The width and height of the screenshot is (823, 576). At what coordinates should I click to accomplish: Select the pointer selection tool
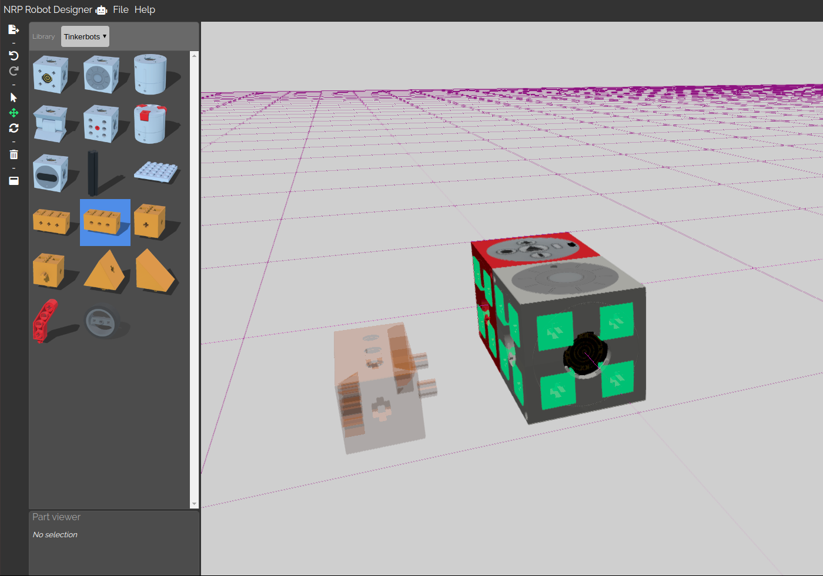tap(14, 97)
